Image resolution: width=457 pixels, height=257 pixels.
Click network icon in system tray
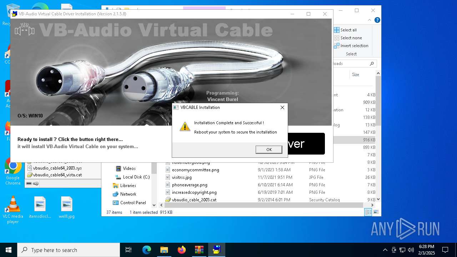[x=402, y=250]
